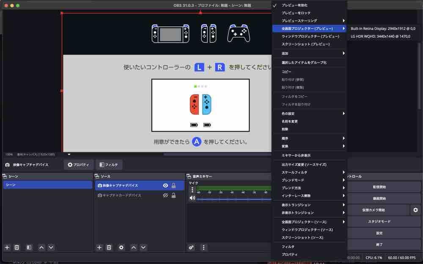
Task: Expand 色の設定 submenu
Action: click(x=309, y=114)
